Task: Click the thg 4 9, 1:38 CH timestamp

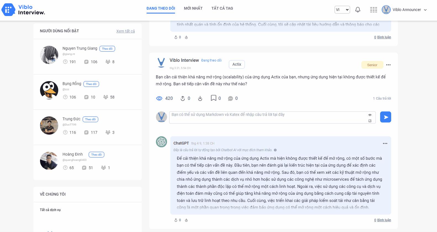Action: pos(203,143)
